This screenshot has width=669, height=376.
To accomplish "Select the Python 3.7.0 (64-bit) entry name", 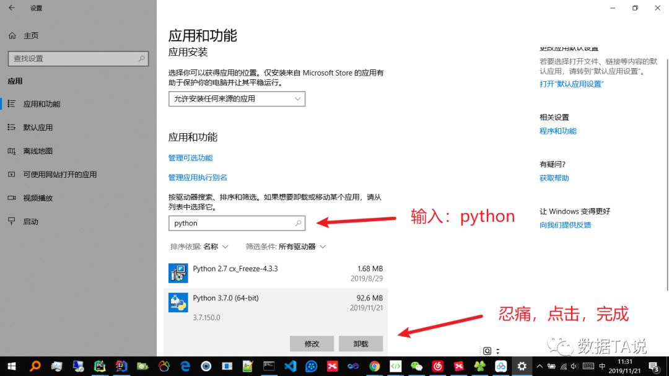I will pyautogui.click(x=225, y=298).
